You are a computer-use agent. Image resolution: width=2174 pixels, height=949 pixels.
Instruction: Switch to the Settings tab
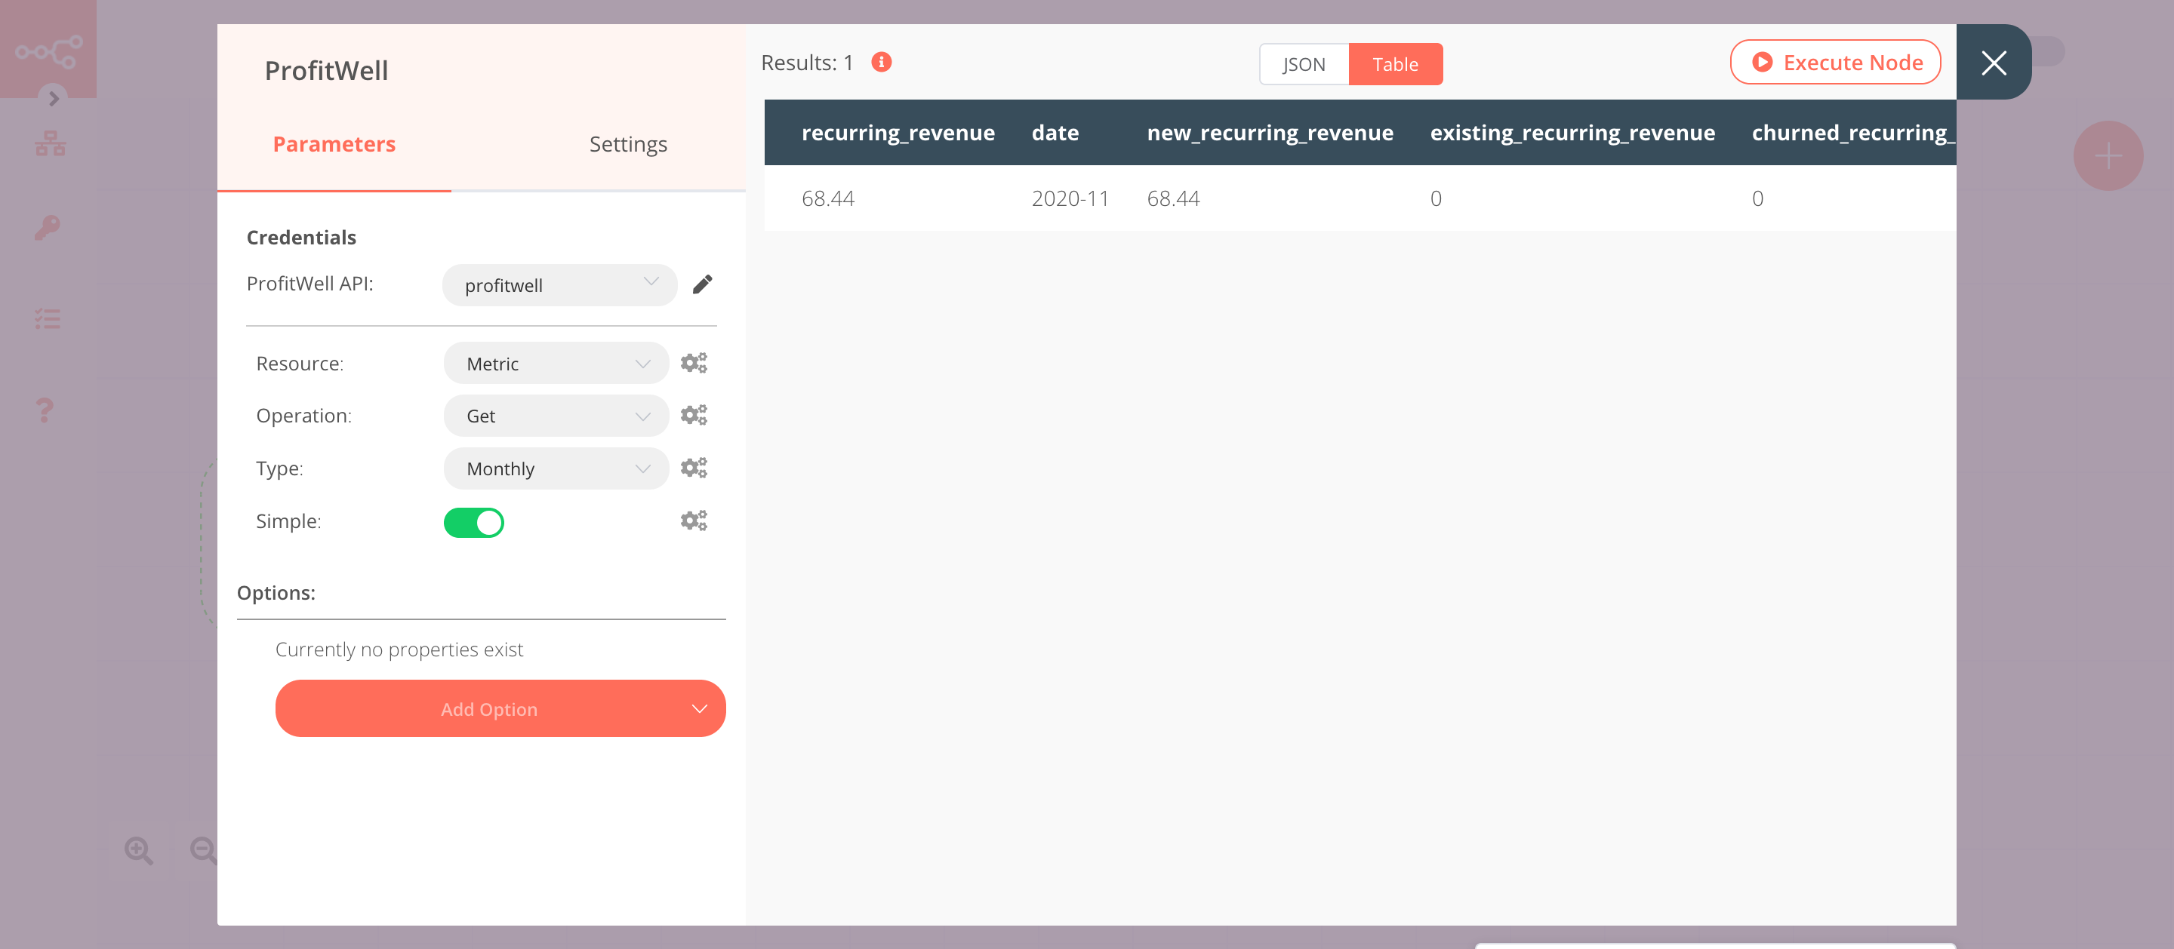coord(628,143)
